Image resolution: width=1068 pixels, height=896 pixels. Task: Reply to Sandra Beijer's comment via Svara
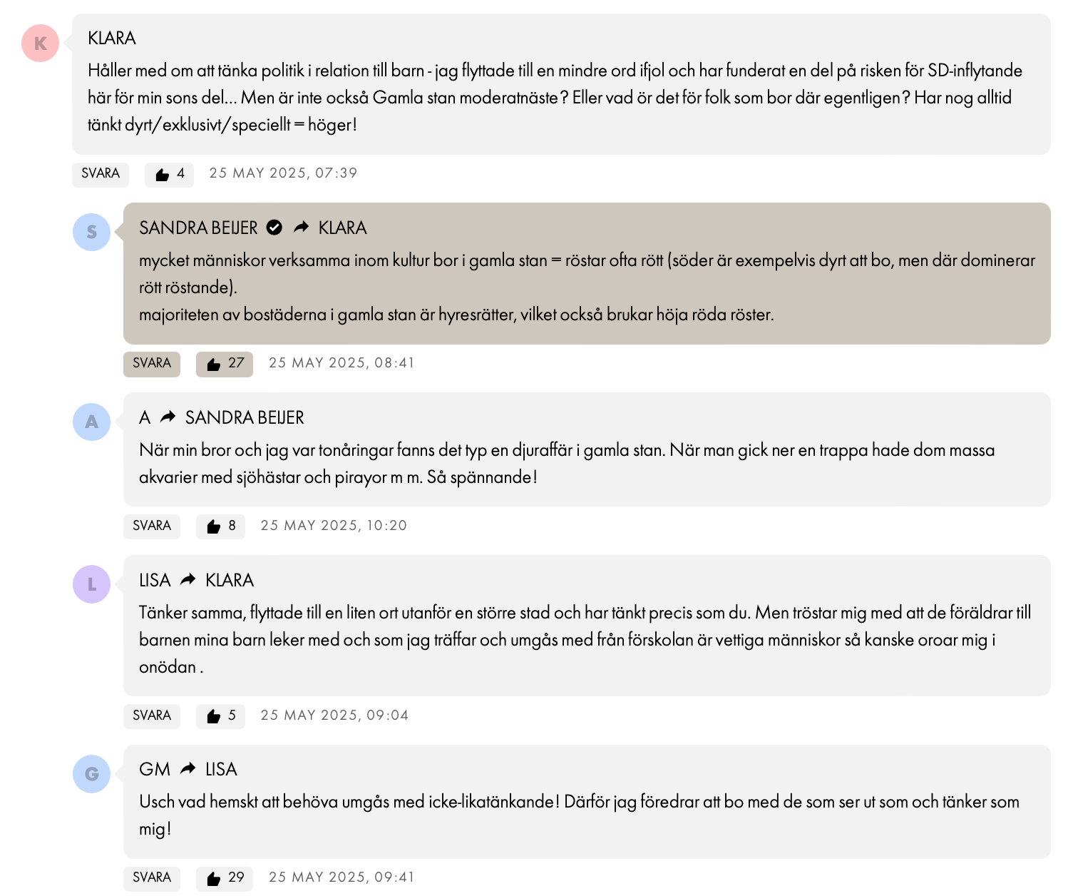click(x=152, y=364)
